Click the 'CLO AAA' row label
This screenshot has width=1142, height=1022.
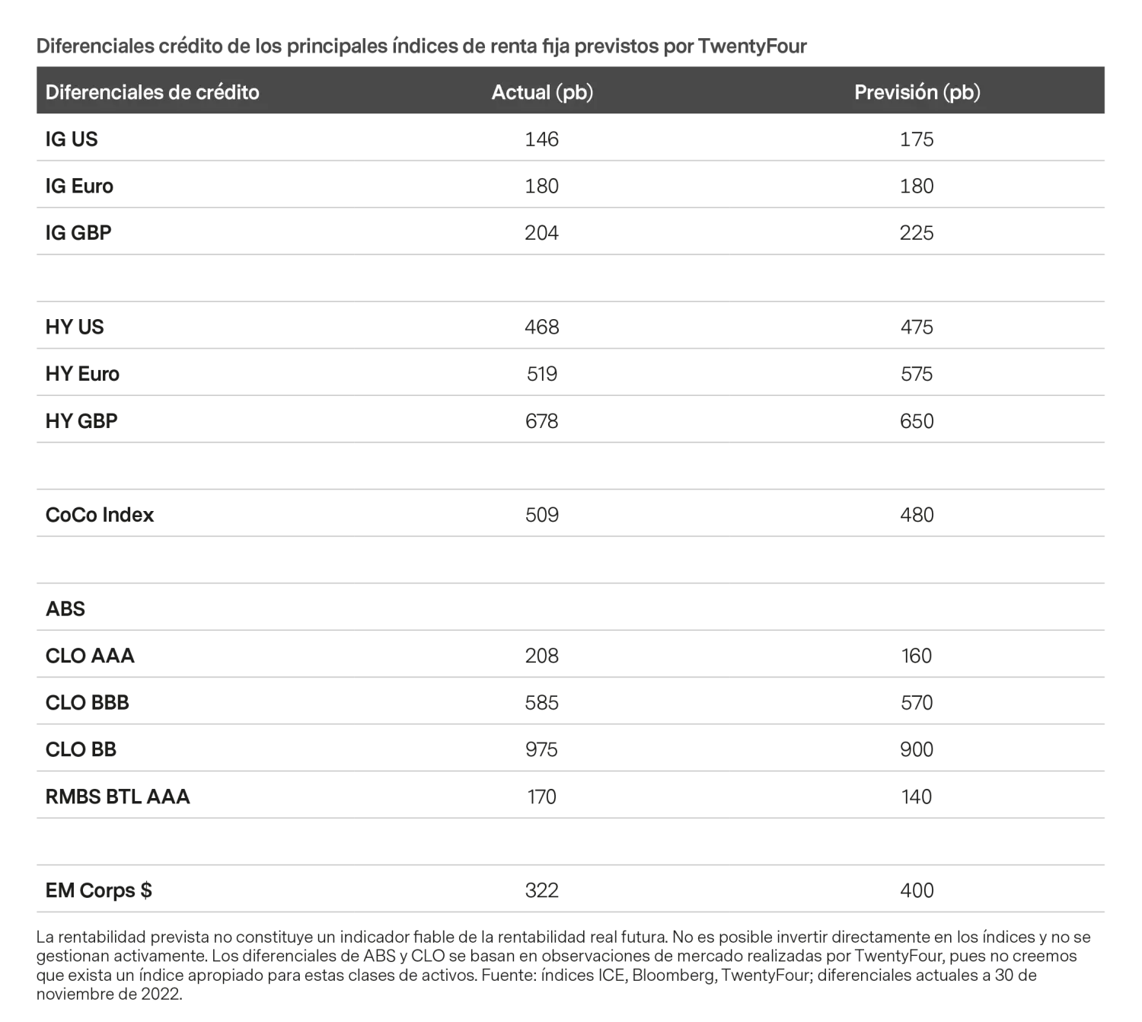90,656
